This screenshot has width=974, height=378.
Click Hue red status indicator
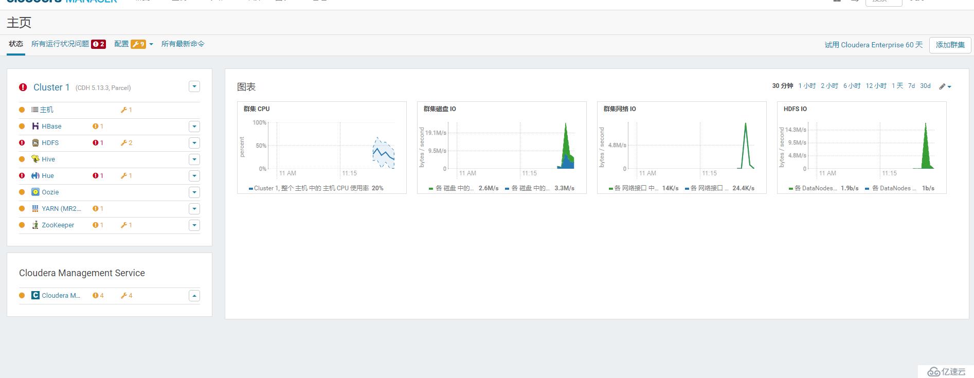click(22, 175)
